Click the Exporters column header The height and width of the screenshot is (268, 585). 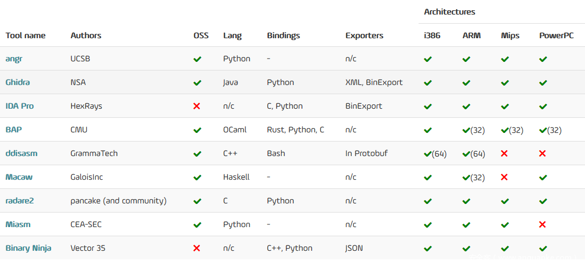click(x=364, y=36)
